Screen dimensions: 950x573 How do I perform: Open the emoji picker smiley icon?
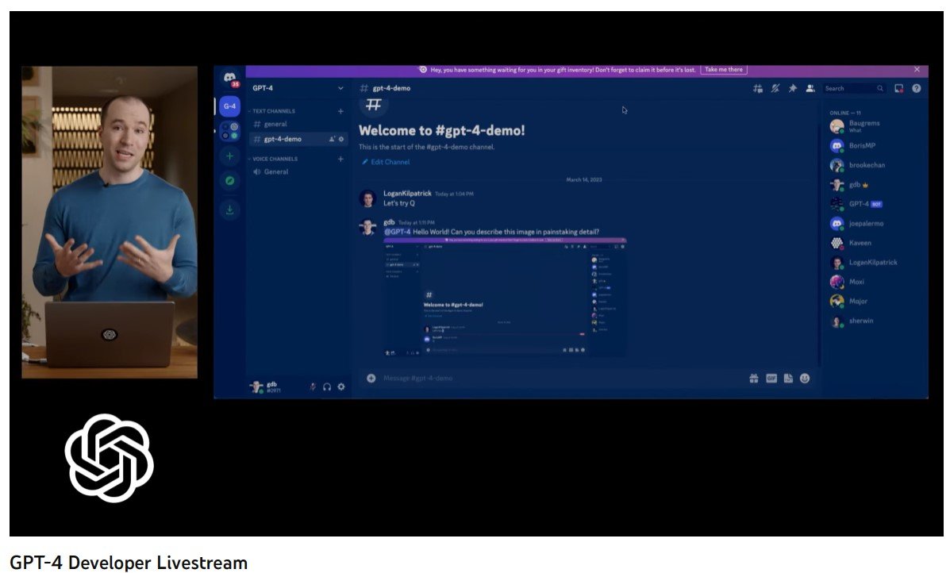pyautogui.click(x=805, y=379)
